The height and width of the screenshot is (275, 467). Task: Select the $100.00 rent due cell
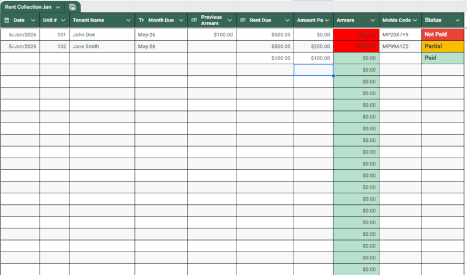click(265, 58)
